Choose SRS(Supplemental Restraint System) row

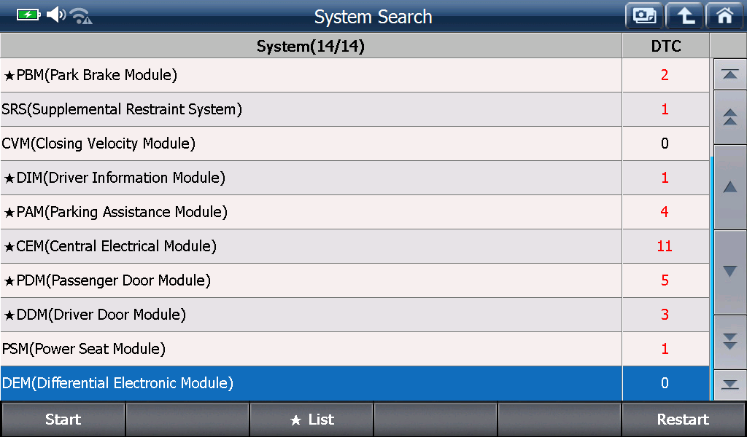(311, 109)
